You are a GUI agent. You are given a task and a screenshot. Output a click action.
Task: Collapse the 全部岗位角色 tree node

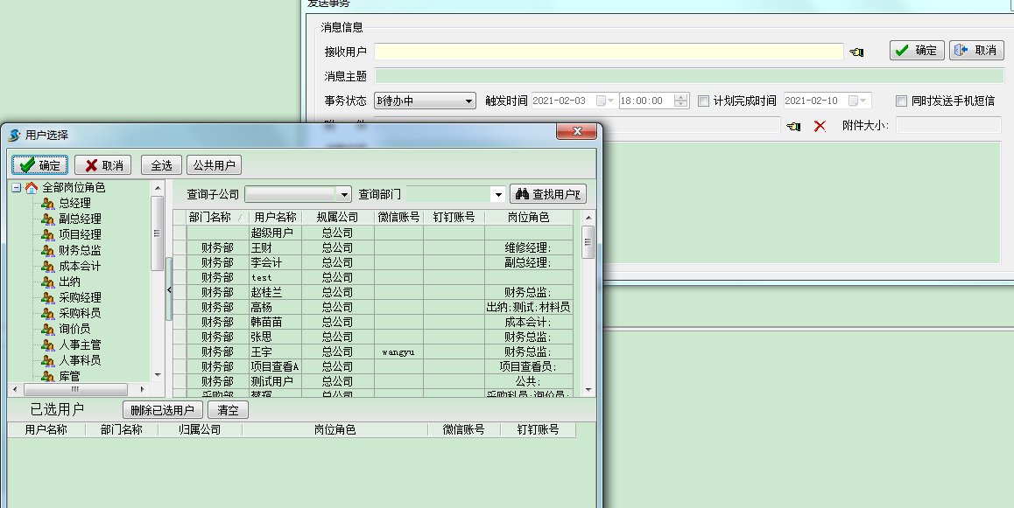[17, 188]
